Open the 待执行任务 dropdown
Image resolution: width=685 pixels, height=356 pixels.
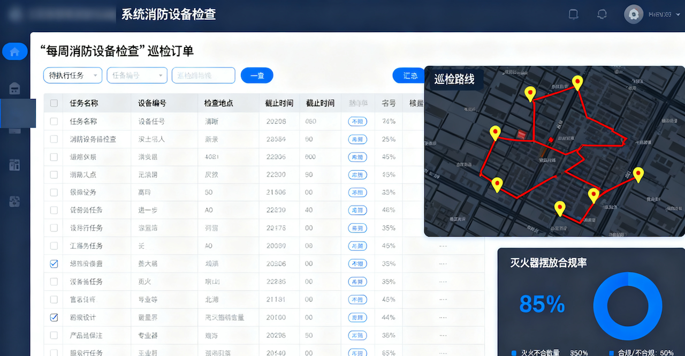tap(72, 75)
